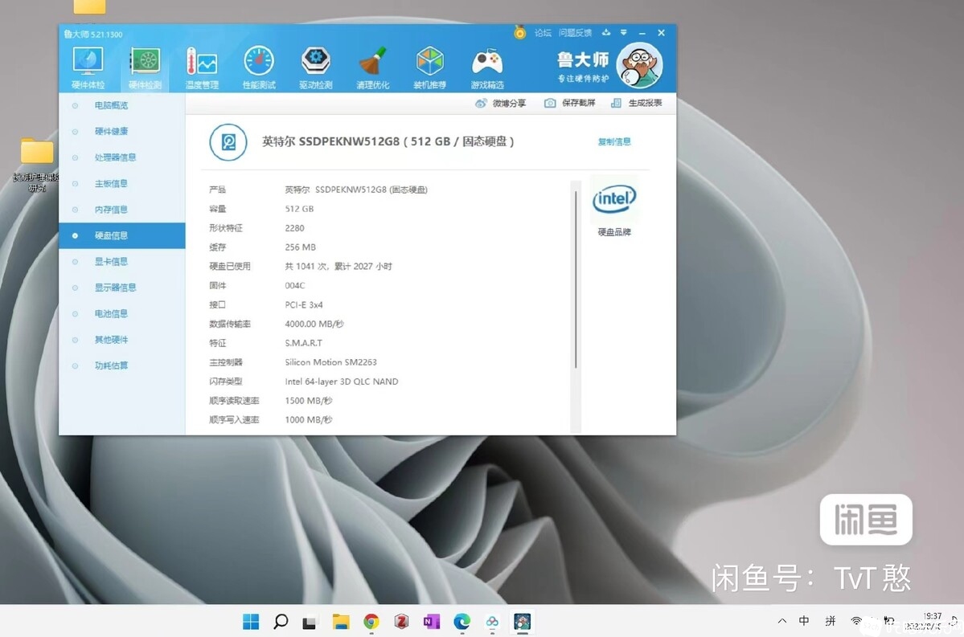This screenshot has height=637, width=964.
Task: Open the desktop folder 长期护理保险研究
Action: (36, 165)
